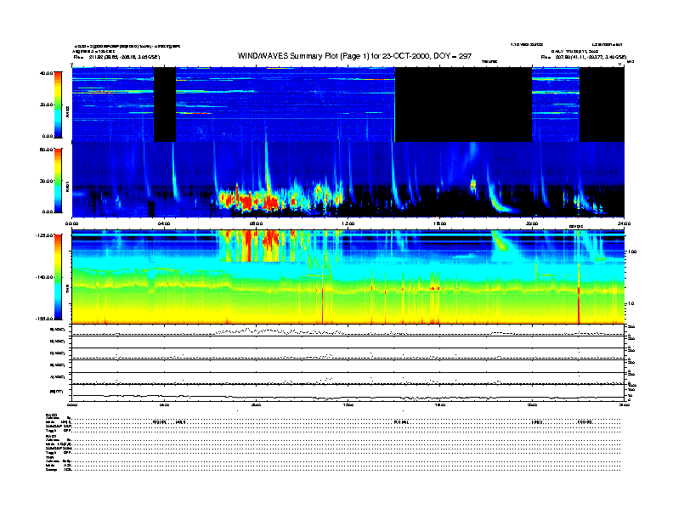Click the WIND/WAVES Summary Plot title
673x520 pixels.
pyautogui.click(x=354, y=56)
